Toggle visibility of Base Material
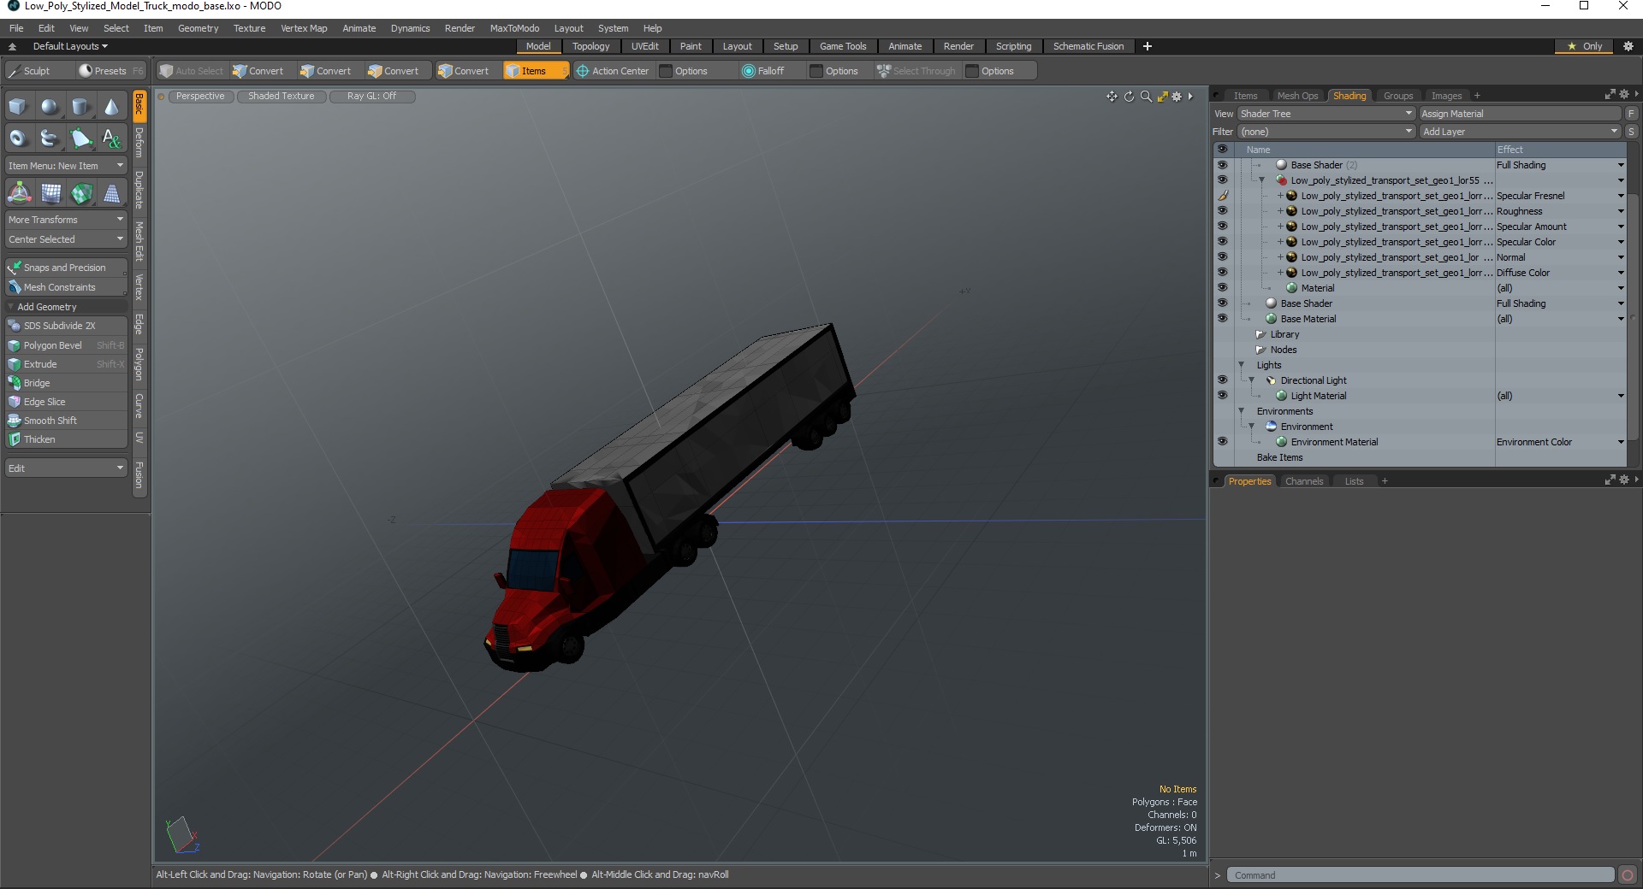The image size is (1643, 889). click(x=1222, y=319)
